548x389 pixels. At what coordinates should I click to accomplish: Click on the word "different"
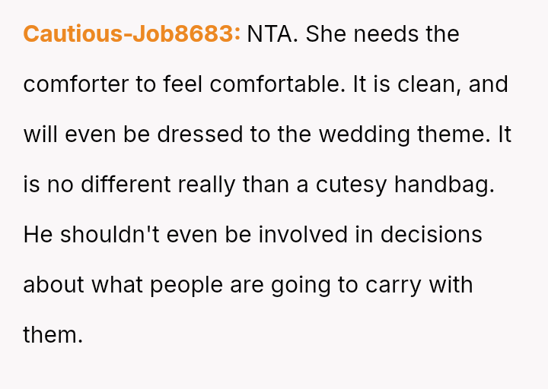click(124, 185)
